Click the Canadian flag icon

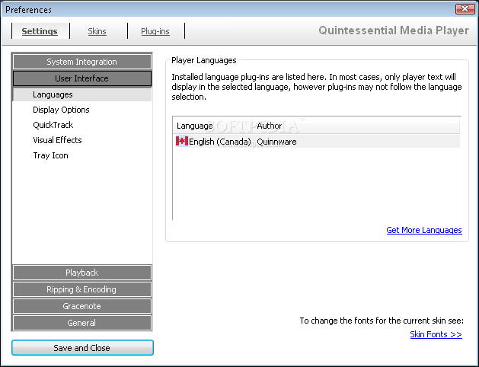(182, 141)
